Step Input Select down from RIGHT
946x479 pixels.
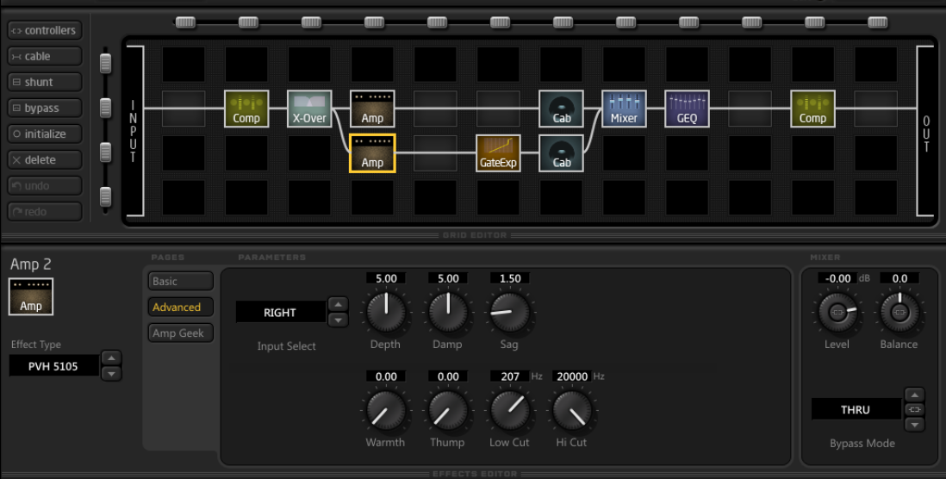coord(338,320)
